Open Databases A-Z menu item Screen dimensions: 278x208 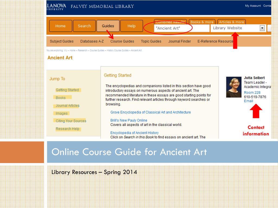(92, 41)
